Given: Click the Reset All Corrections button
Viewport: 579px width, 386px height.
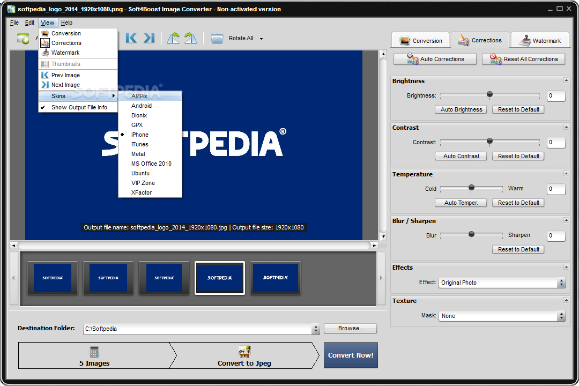Looking at the screenshot, I should [524, 59].
